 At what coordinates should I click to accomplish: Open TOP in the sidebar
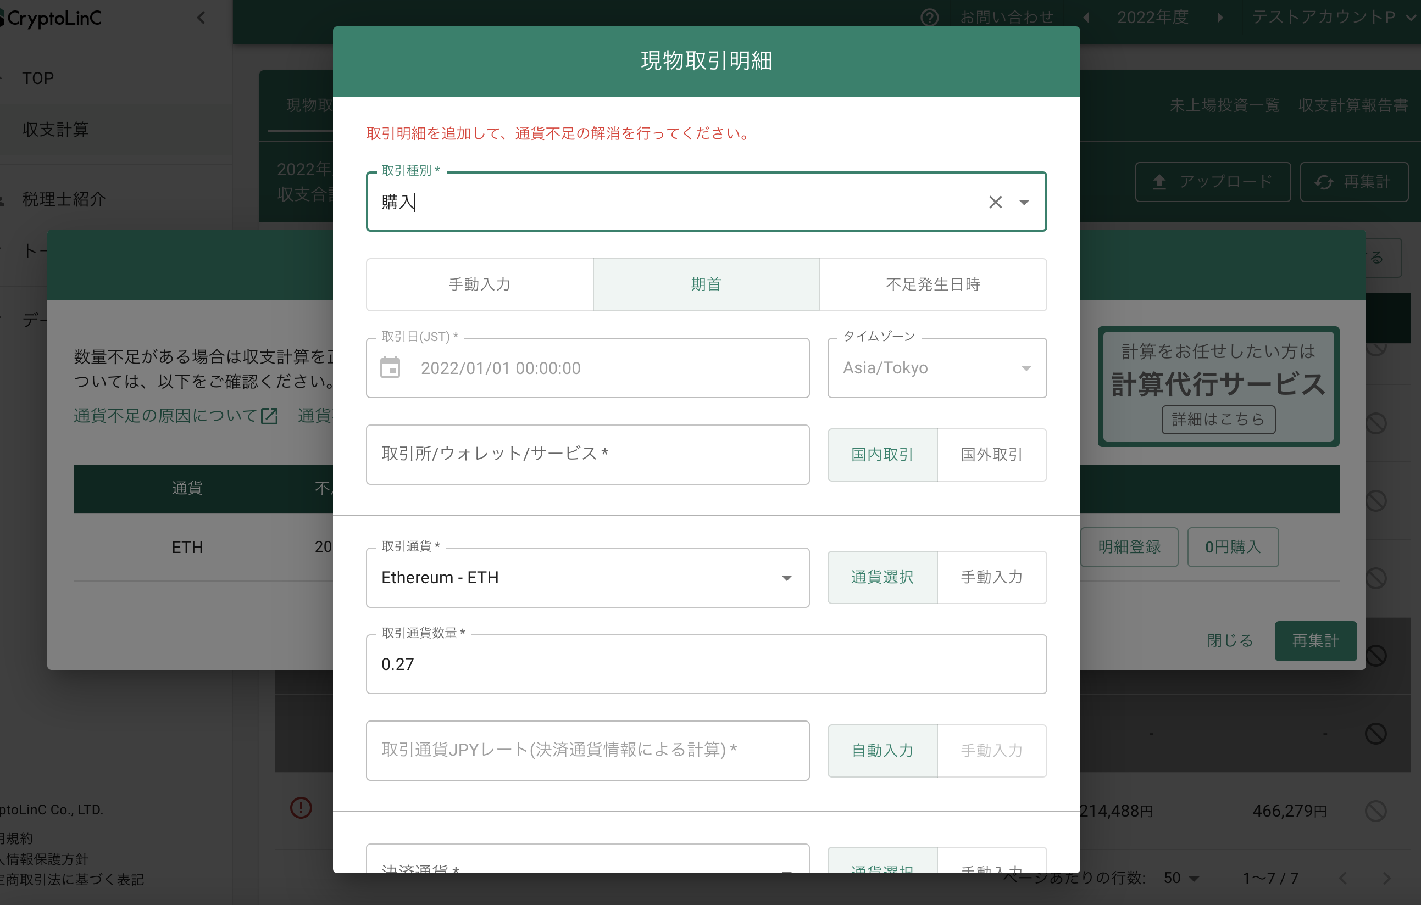tap(38, 79)
